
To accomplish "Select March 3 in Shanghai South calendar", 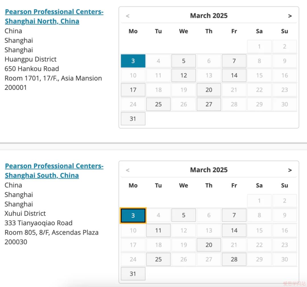I will pos(133,216).
